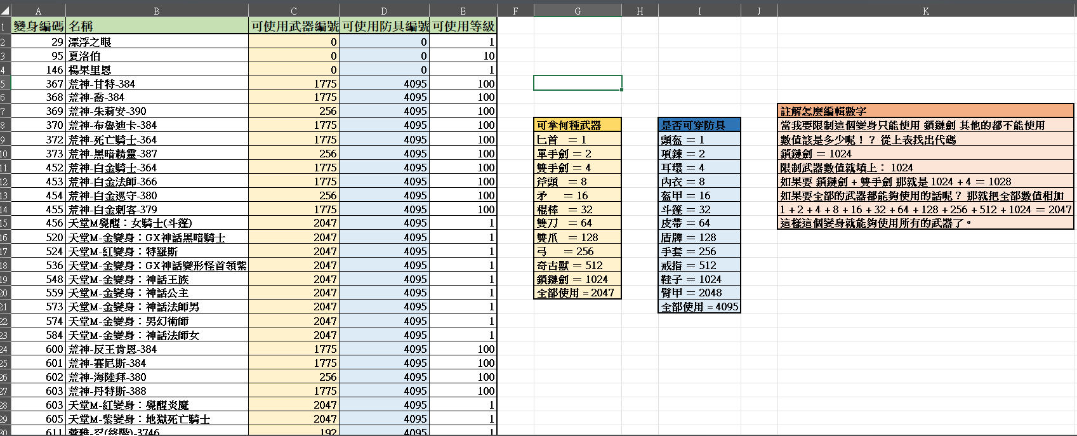
Task: Select cell 荒神-白金騎士-364
Action: 157,168
